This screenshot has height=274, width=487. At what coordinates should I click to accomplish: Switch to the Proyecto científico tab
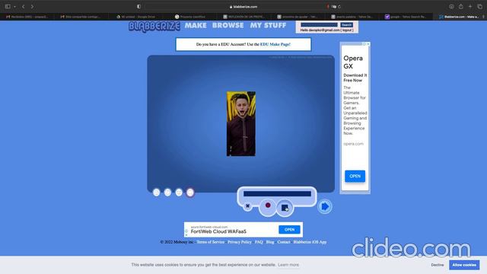pyautogui.click(x=189, y=17)
